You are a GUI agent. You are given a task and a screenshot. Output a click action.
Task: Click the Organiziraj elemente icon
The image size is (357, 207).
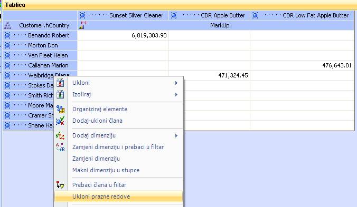(60, 109)
